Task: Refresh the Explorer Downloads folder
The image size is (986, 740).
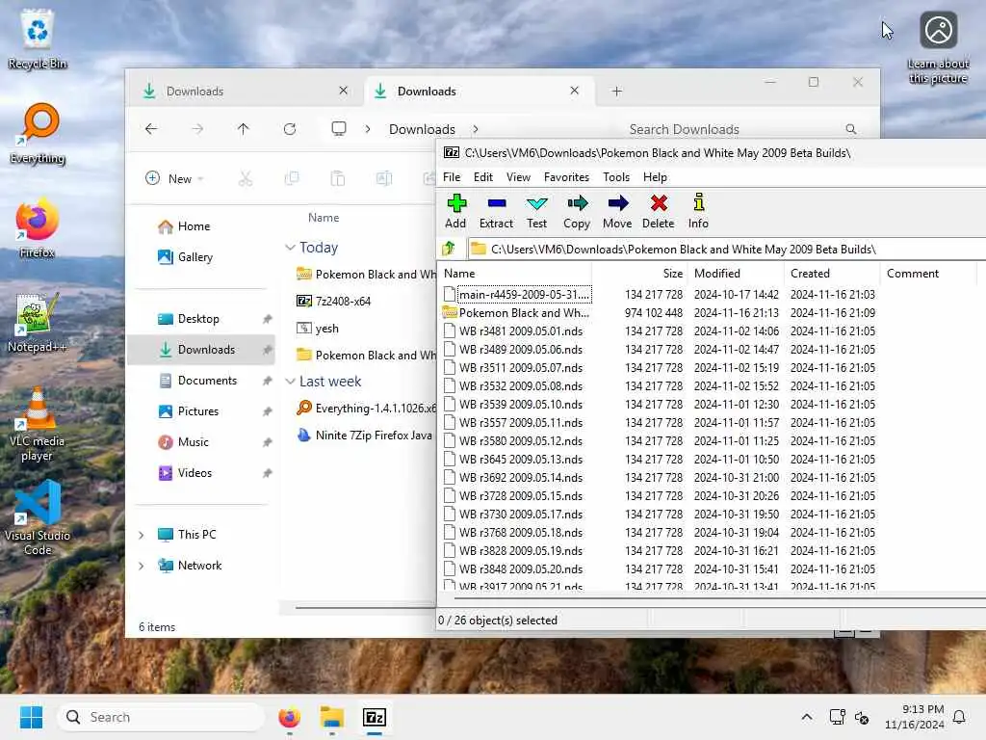Action: [289, 129]
